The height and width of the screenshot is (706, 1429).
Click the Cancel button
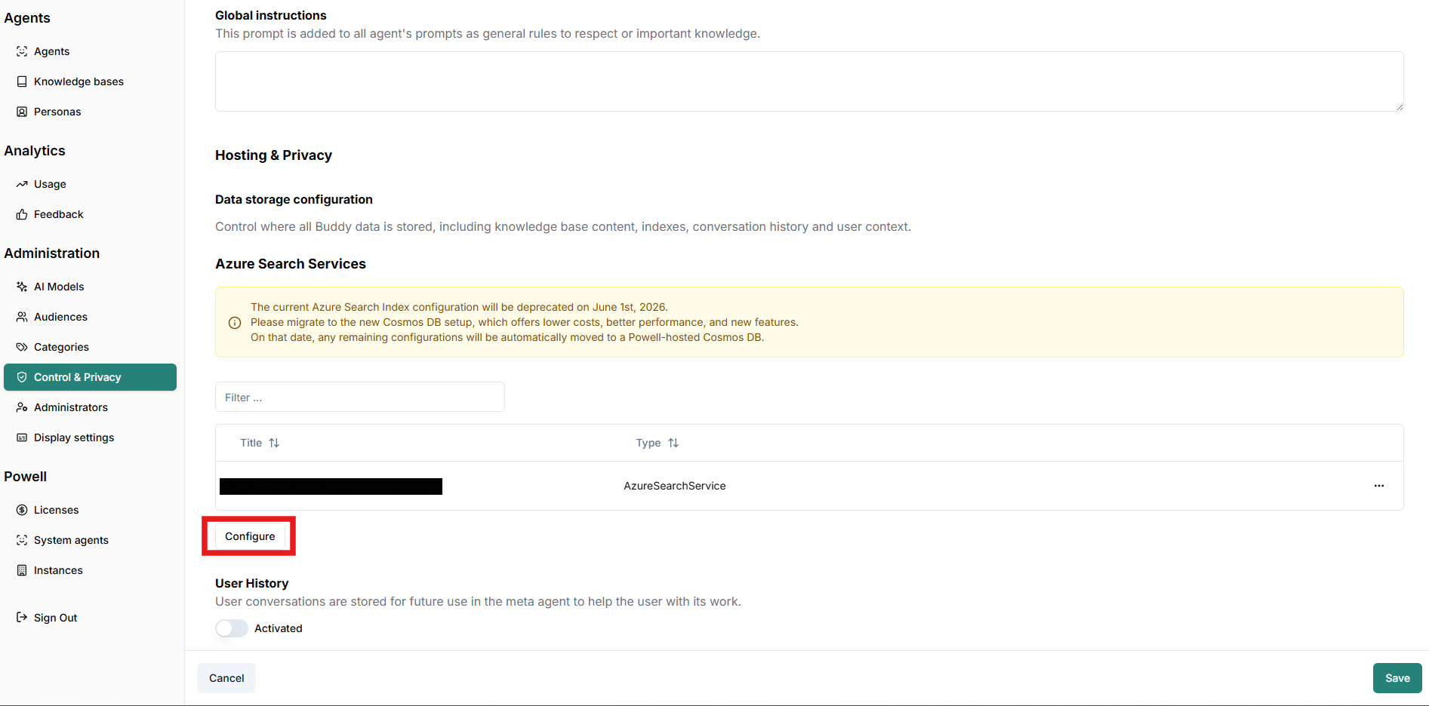pos(226,678)
